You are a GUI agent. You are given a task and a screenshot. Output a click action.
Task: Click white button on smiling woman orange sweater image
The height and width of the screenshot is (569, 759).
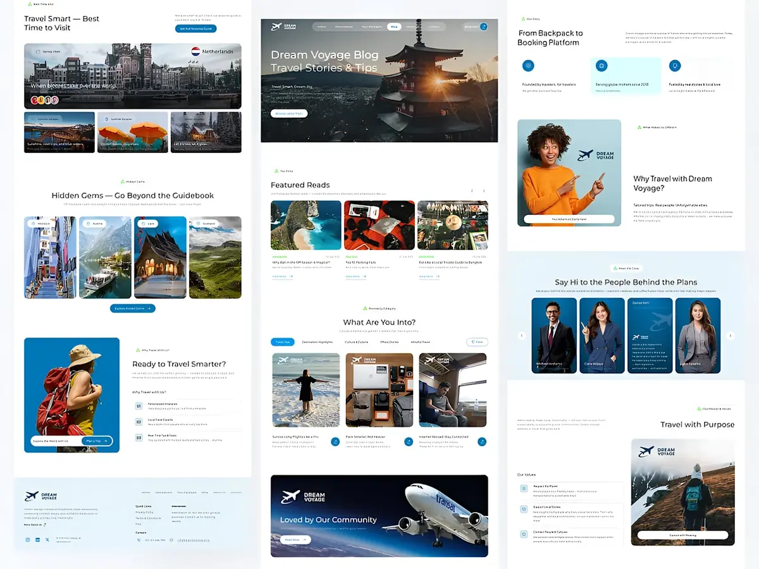tap(569, 219)
